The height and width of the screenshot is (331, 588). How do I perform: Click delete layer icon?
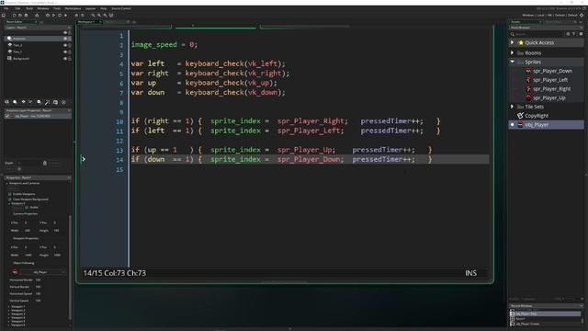(x=63, y=102)
